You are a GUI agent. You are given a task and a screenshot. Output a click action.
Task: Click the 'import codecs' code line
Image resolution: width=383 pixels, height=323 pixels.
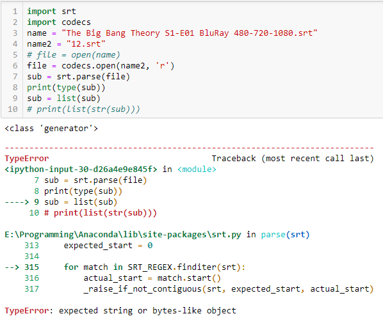(59, 22)
